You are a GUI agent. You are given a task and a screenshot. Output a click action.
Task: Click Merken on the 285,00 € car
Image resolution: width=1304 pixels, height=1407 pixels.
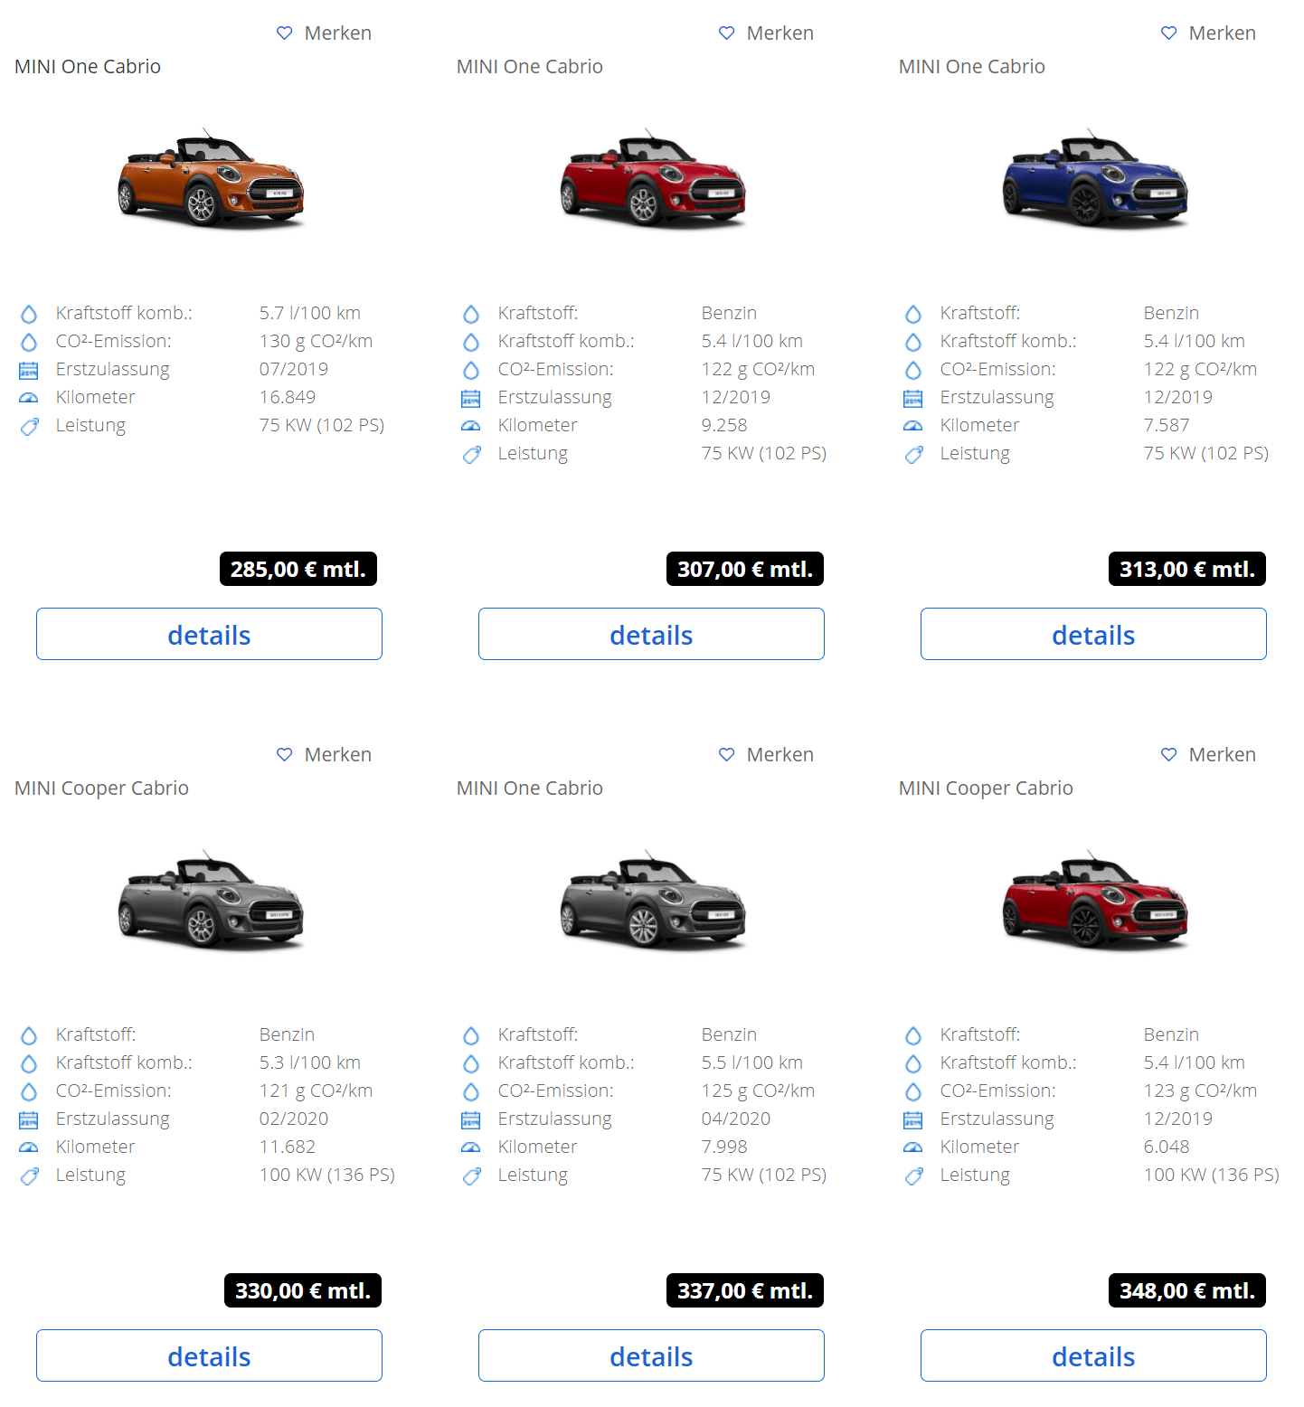[x=324, y=33]
